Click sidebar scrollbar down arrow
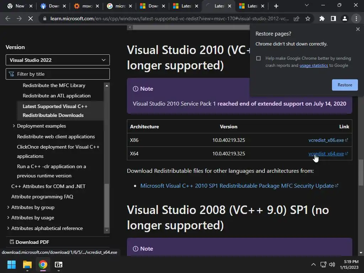Viewport: 364px width, 273px height. click(x=107, y=230)
